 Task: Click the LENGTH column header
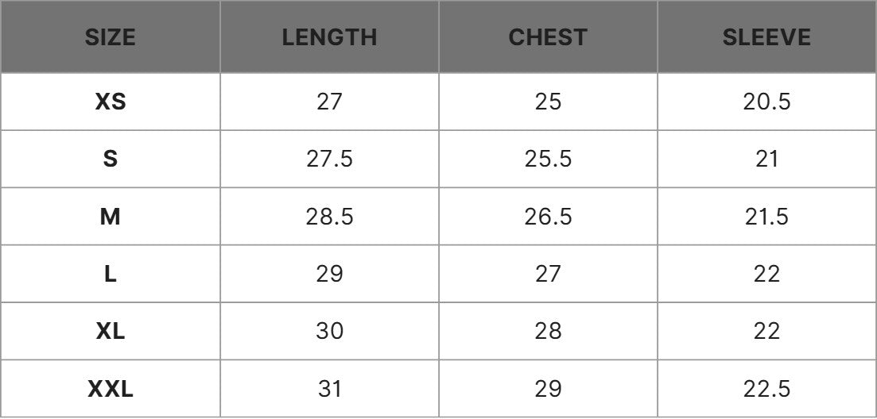point(329,37)
